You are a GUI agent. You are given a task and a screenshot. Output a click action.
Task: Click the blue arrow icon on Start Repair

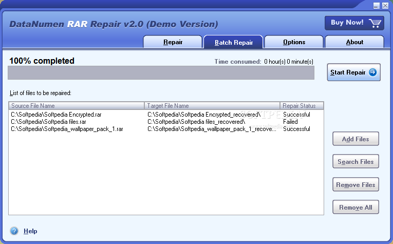(x=372, y=72)
